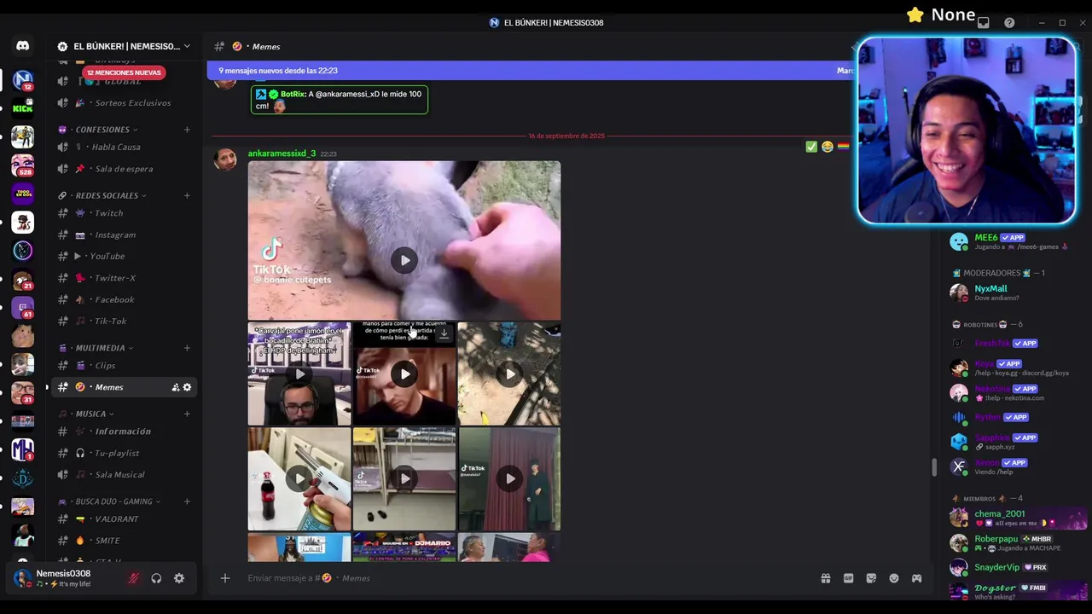Open the YouTube channel
The image size is (1092, 614).
click(x=125, y=256)
